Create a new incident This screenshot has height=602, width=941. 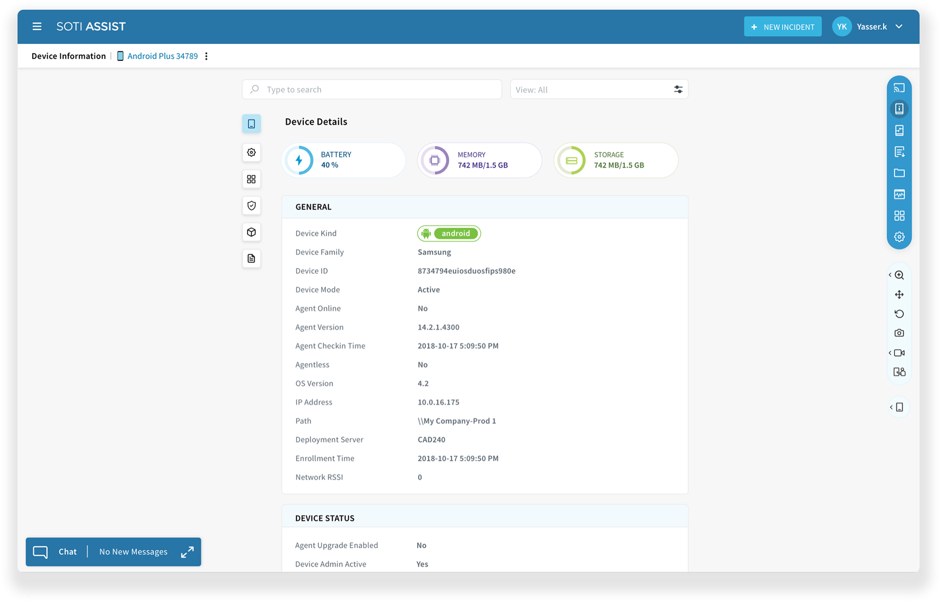783,26
